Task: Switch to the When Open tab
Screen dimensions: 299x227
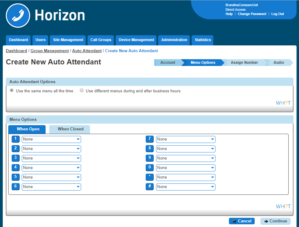Action: (x=27, y=129)
